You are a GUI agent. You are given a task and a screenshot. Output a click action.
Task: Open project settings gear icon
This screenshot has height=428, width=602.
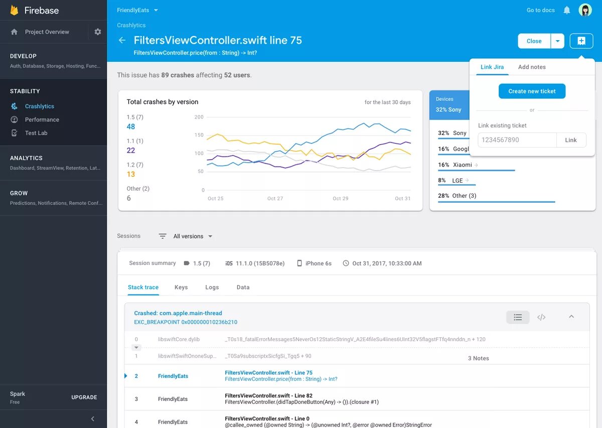(x=98, y=32)
